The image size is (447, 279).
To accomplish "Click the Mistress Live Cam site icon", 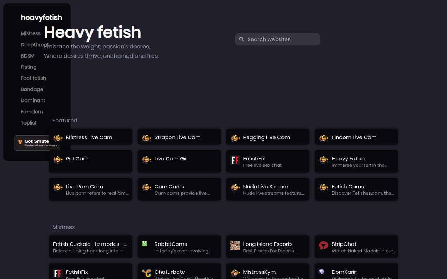I will tap(58, 138).
